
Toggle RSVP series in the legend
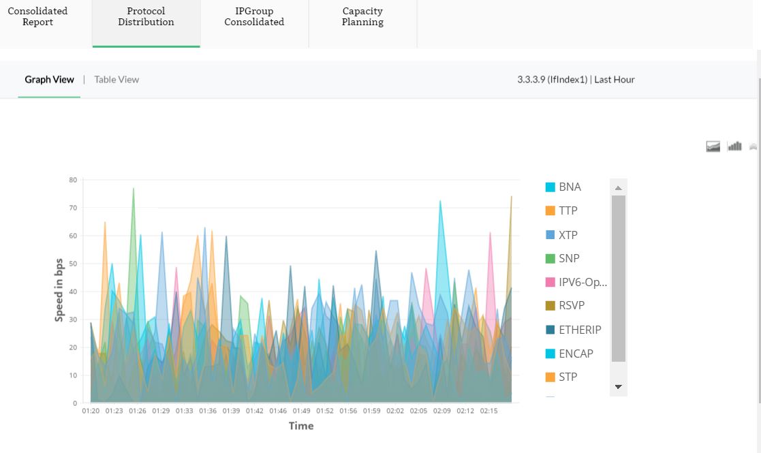[x=572, y=306]
